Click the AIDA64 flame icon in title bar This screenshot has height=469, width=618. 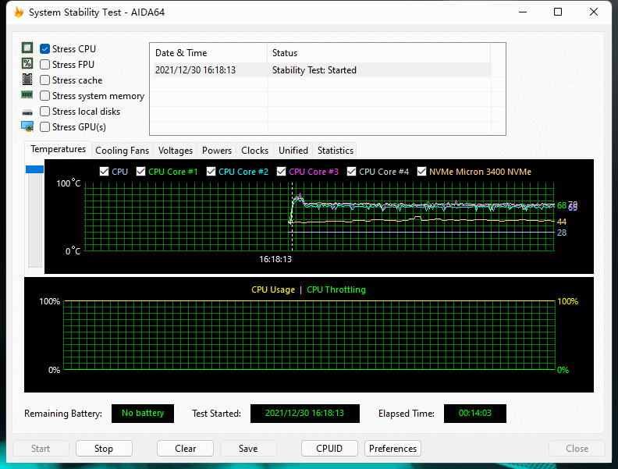pyautogui.click(x=19, y=12)
